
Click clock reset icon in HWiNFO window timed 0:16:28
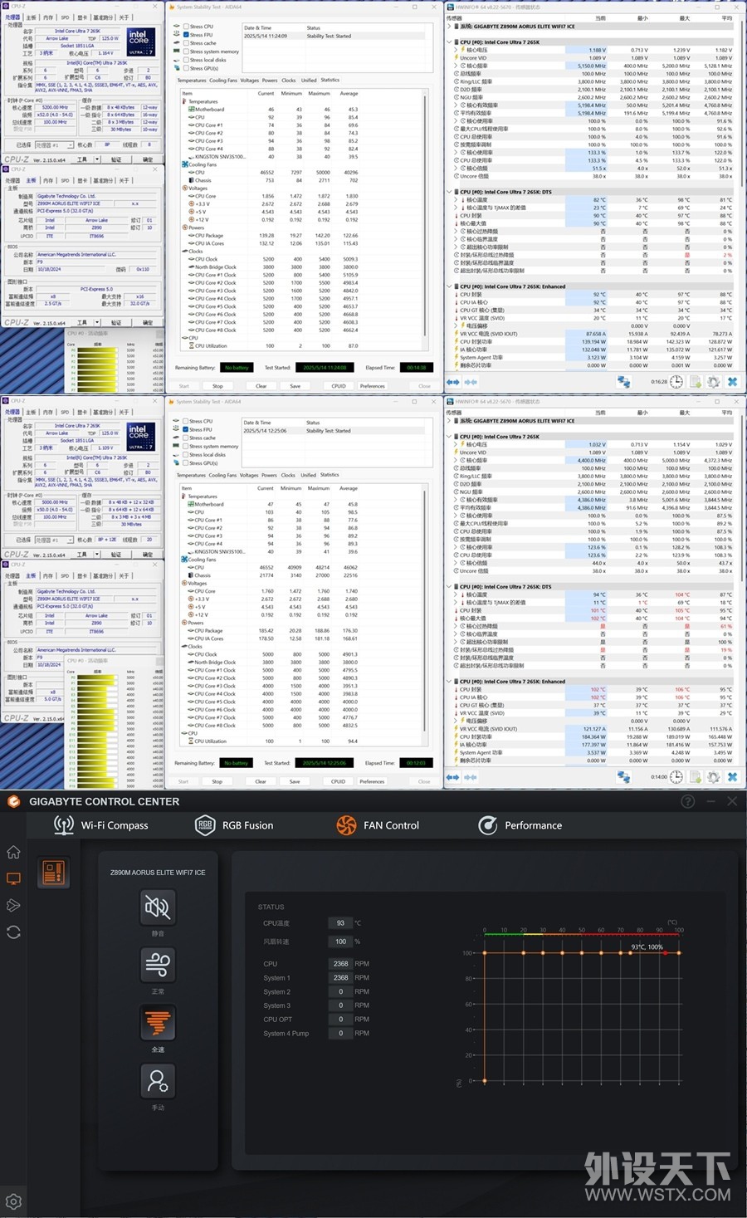[676, 382]
